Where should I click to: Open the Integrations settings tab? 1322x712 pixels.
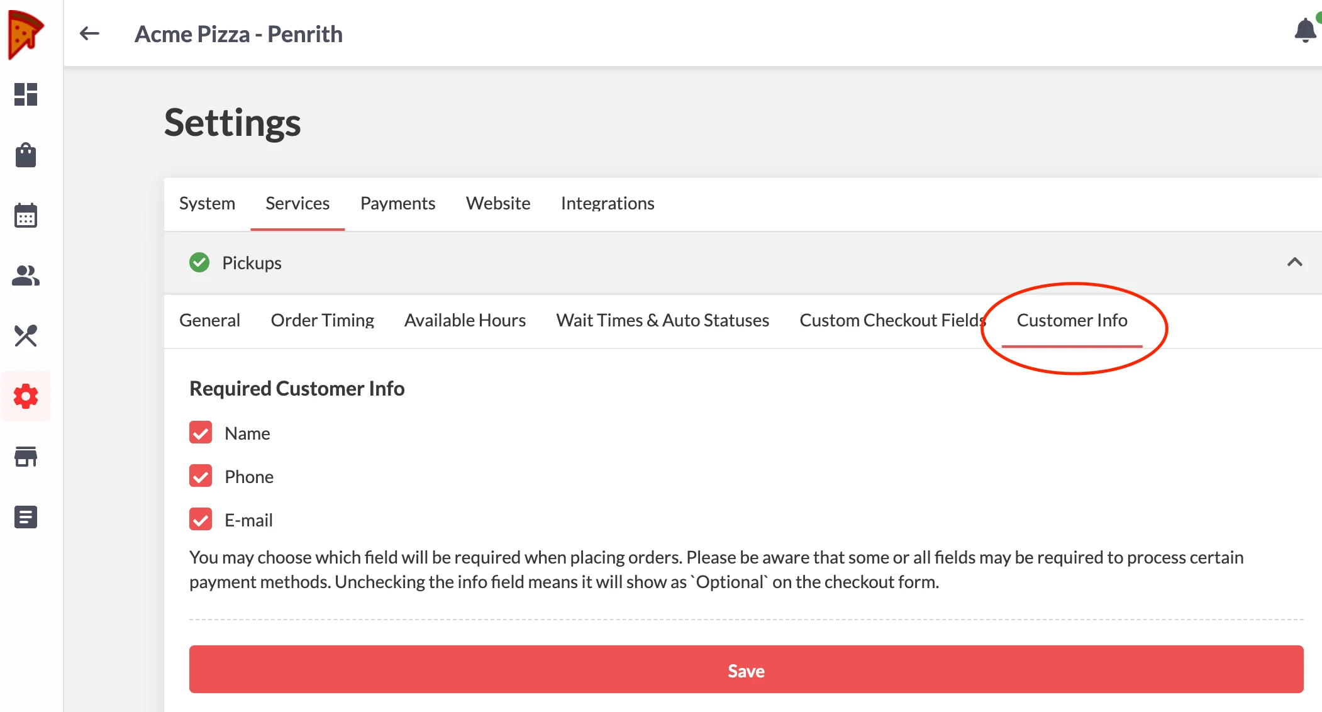tap(608, 203)
